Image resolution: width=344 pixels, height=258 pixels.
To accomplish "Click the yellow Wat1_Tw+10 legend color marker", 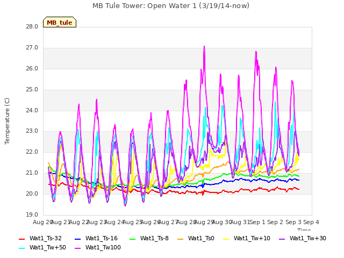I will 226,239.
